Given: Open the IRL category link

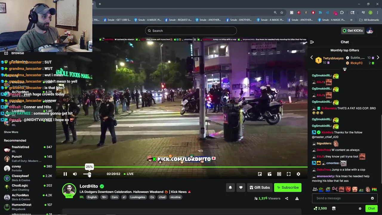Looking at the screenshot, I should (82, 197).
